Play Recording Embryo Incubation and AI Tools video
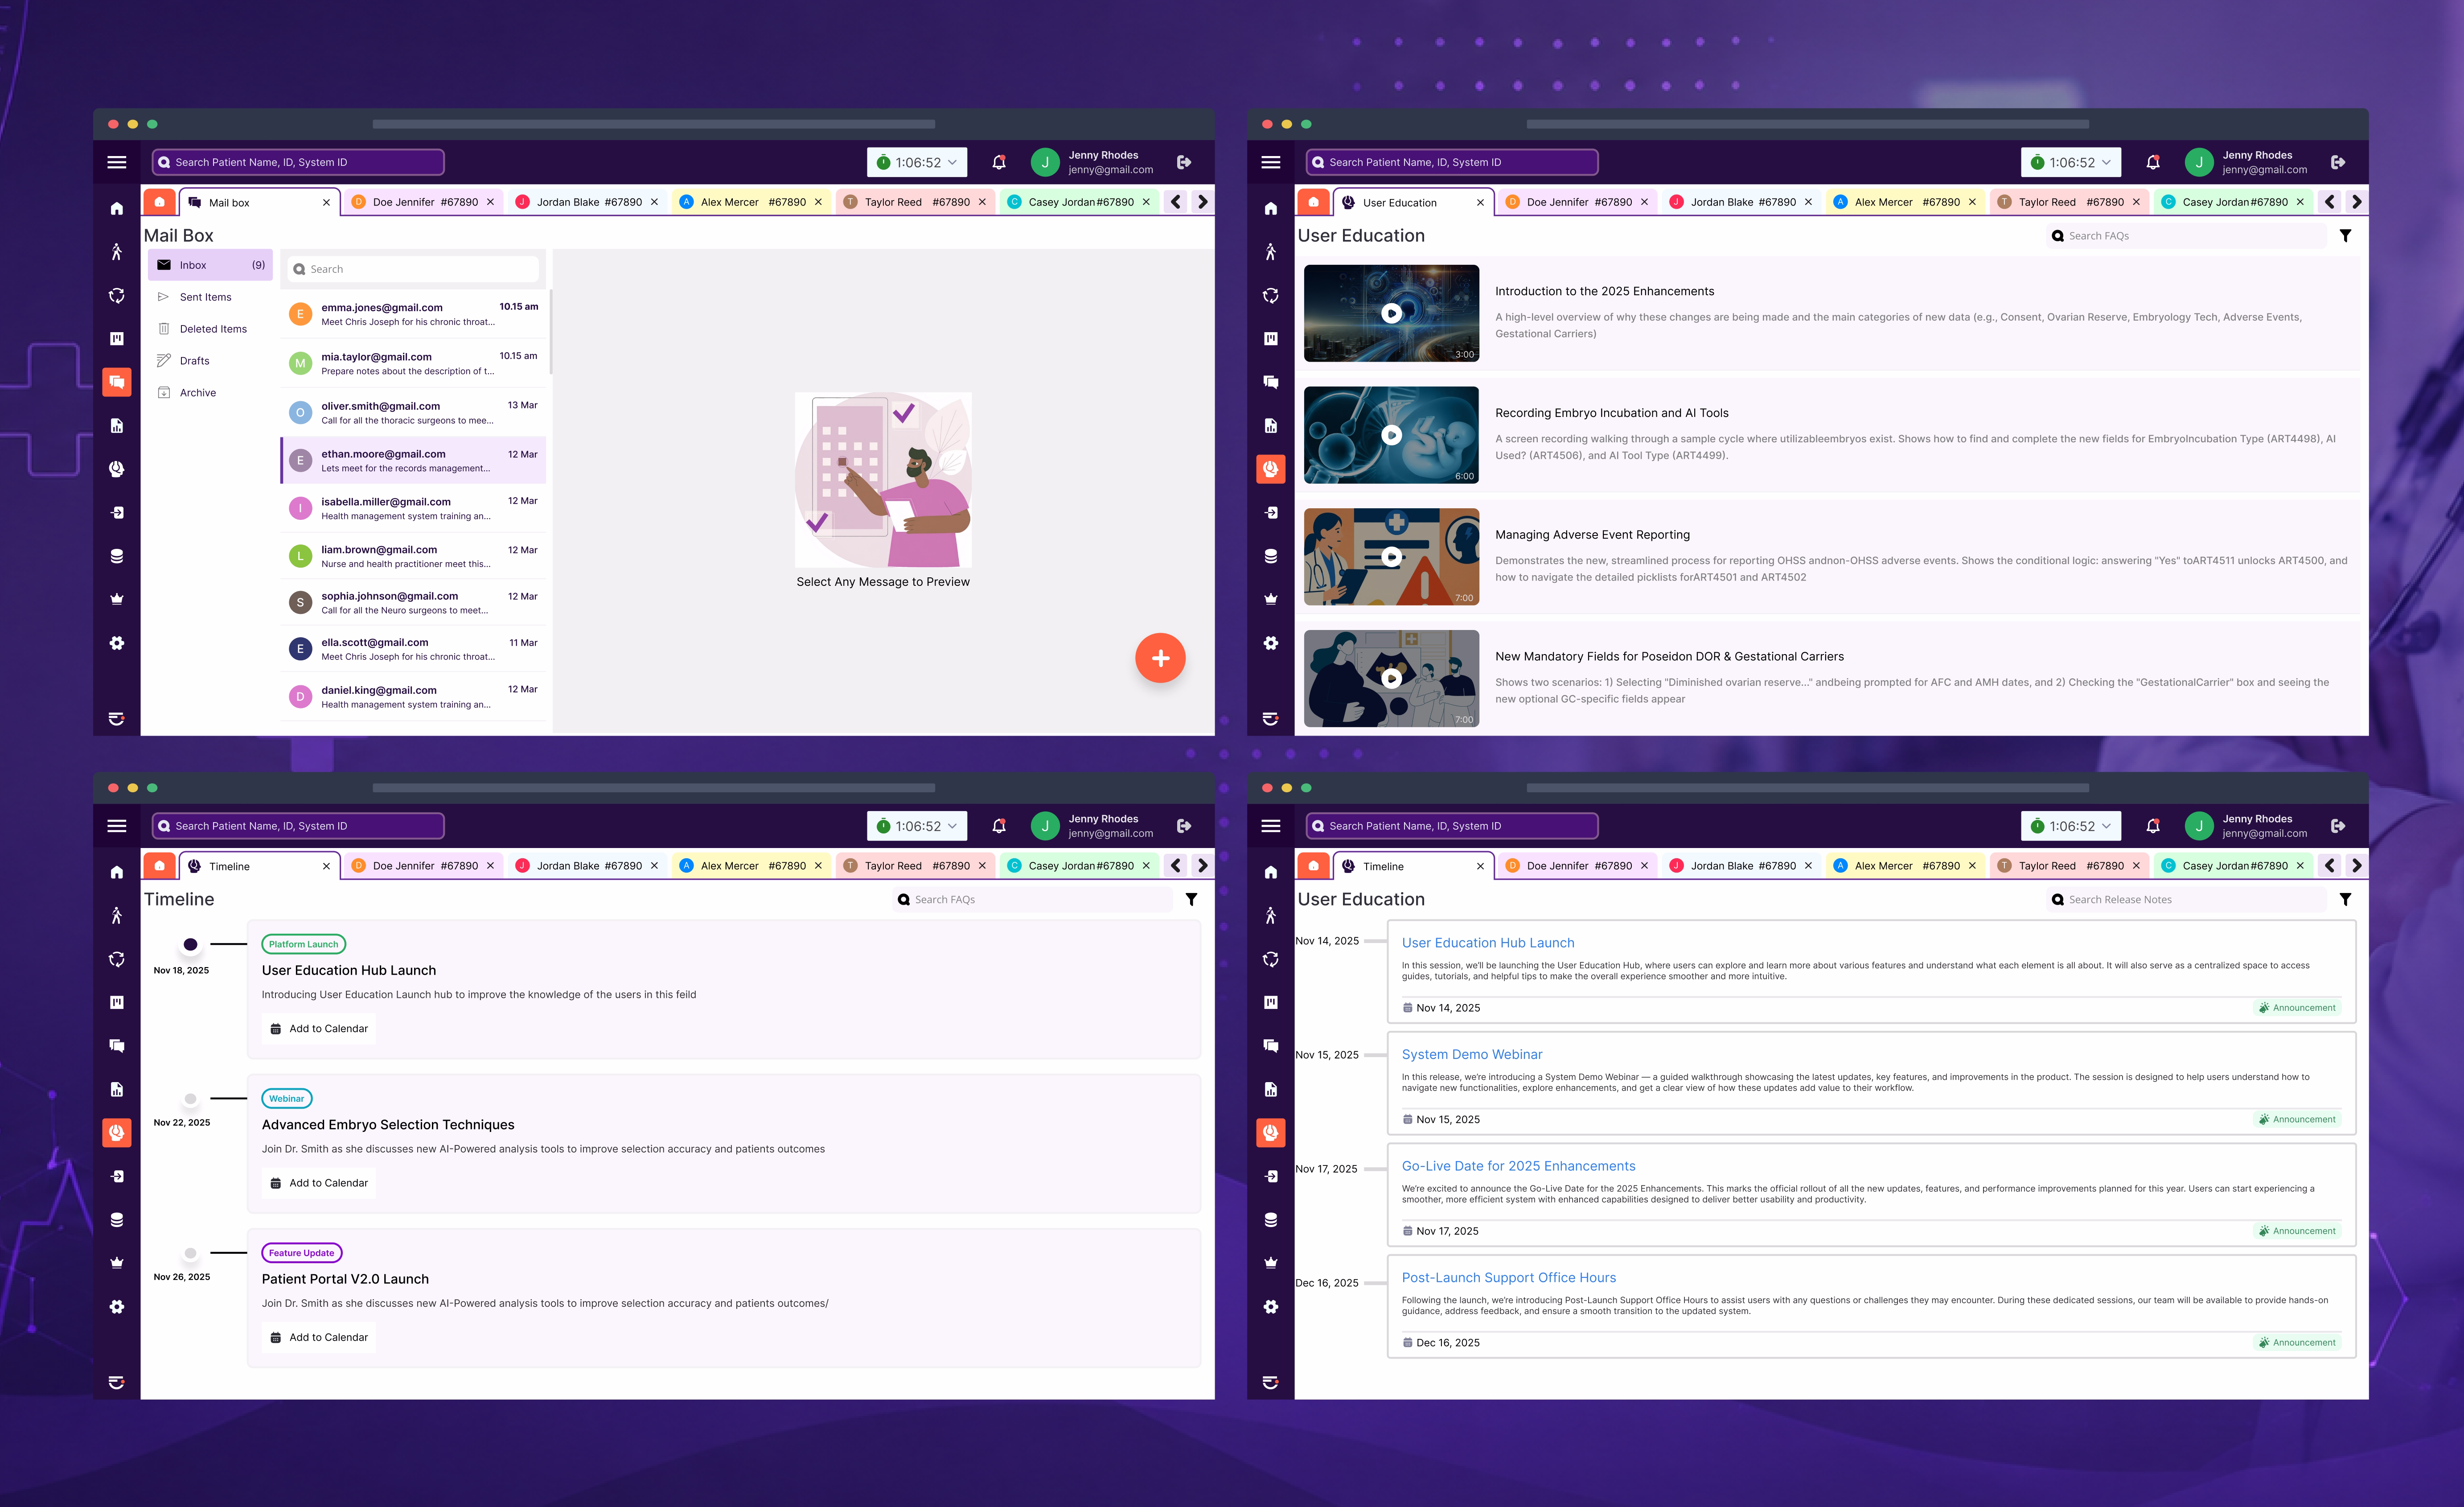This screenshot has width=2464, height=1507. pyautogui.click(x=1391, y=435)
